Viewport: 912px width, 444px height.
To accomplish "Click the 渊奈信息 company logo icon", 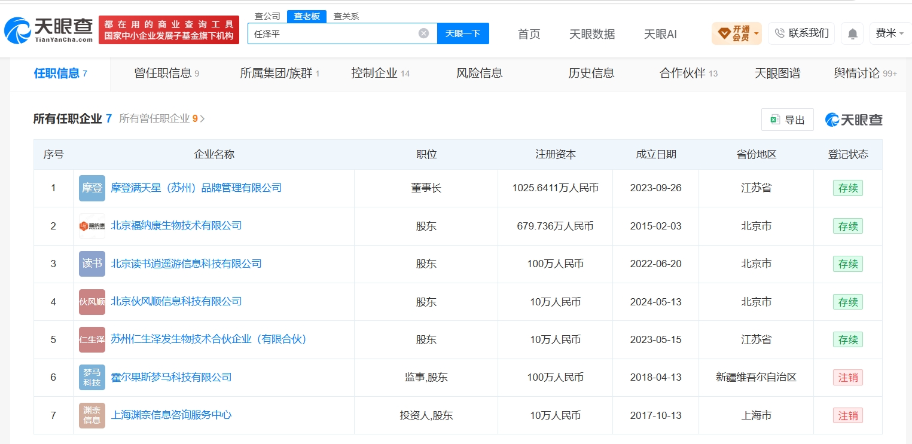I will tap(92, 415).
